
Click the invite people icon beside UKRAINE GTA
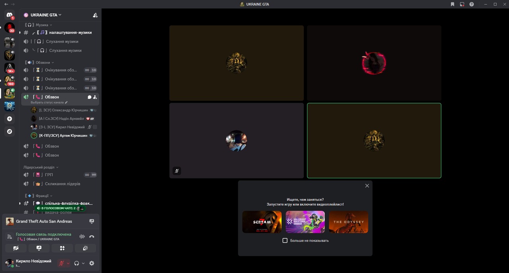[x=95, y=15]
